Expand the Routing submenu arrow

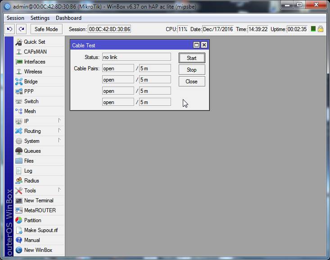tap(59, 130)
